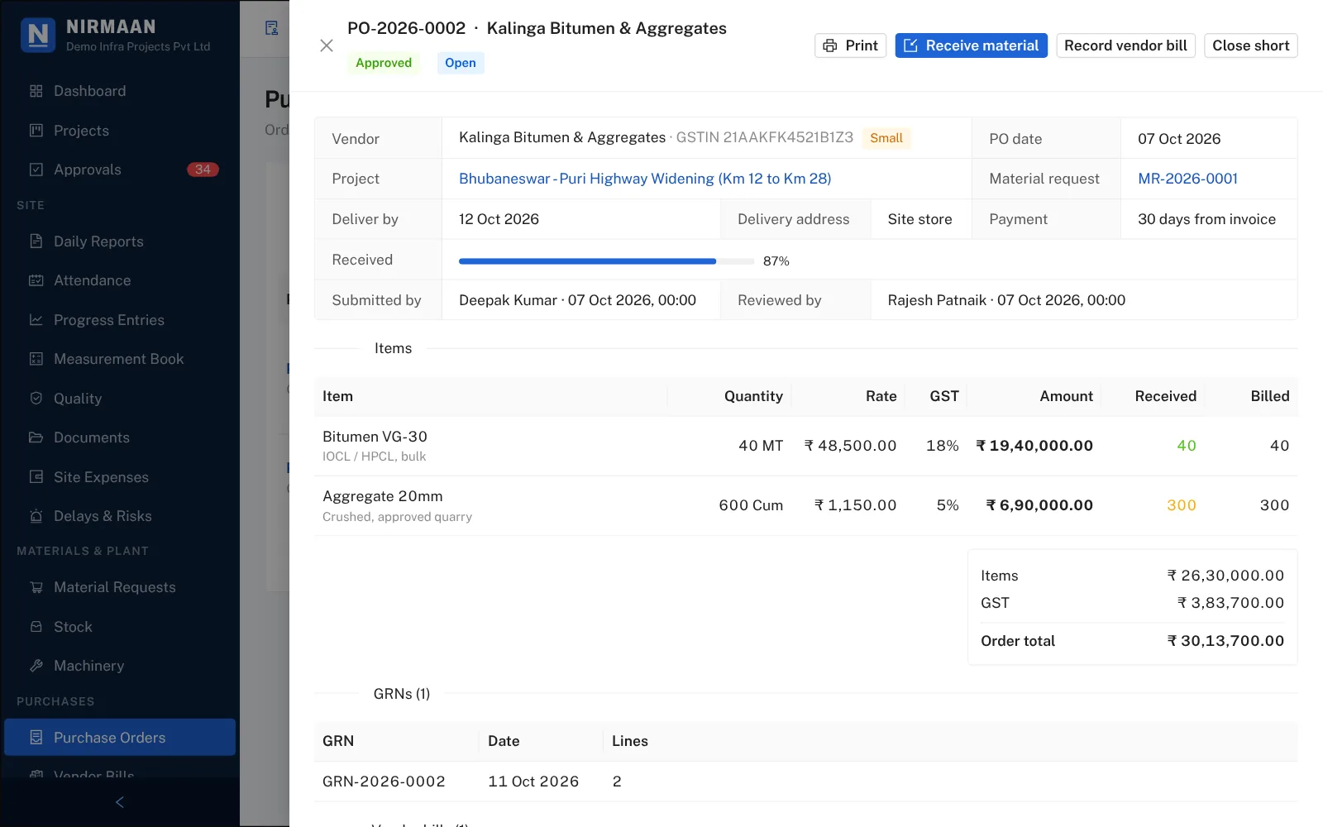Image resolution: width=1323 pixels, height=827 pixels.
Task: Select the Aggregate 20mm item row
Action: 805,505
